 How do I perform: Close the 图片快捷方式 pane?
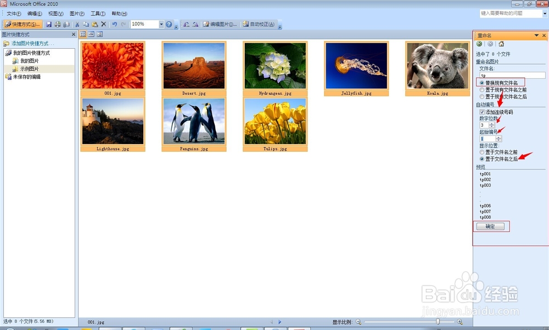[74, 34]
